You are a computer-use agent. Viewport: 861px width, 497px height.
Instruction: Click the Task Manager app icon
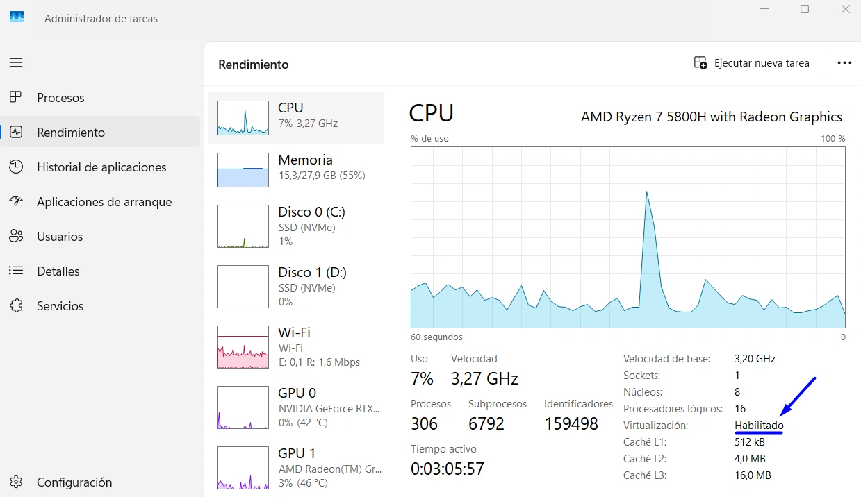(17, 18)
